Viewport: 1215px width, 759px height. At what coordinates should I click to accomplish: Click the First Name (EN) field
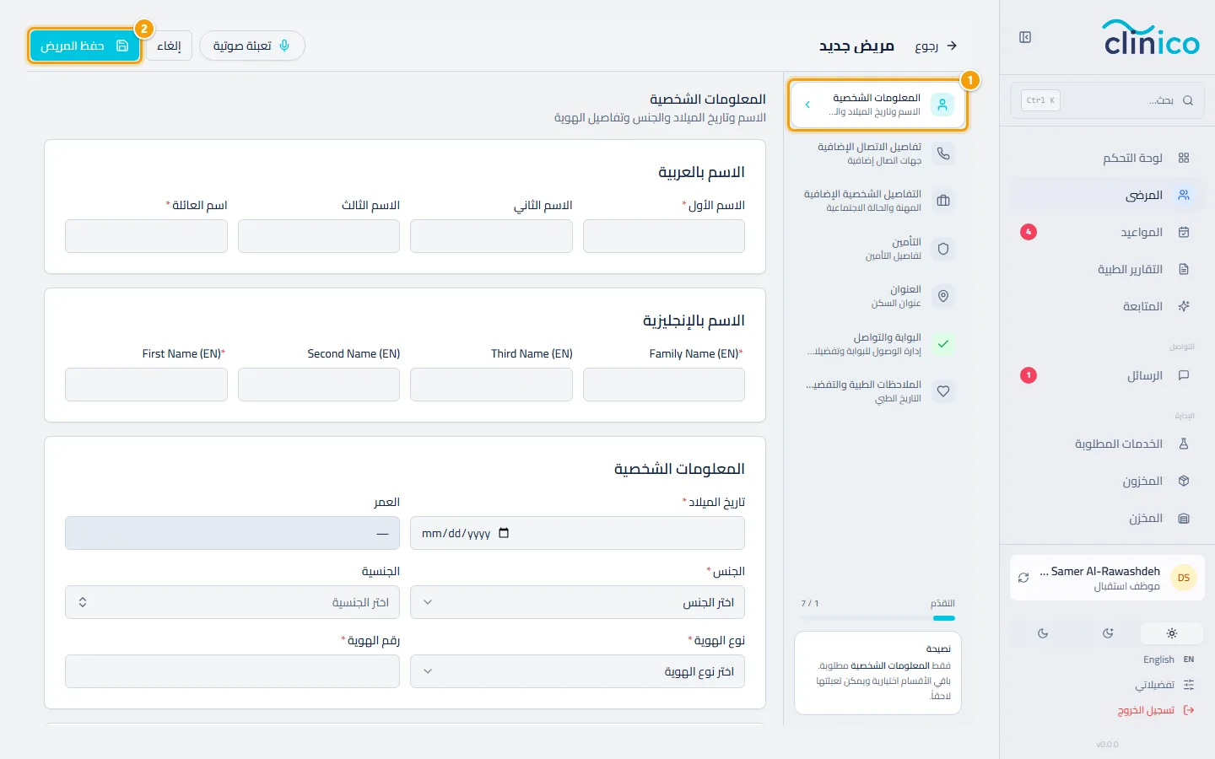pos(146,385)
